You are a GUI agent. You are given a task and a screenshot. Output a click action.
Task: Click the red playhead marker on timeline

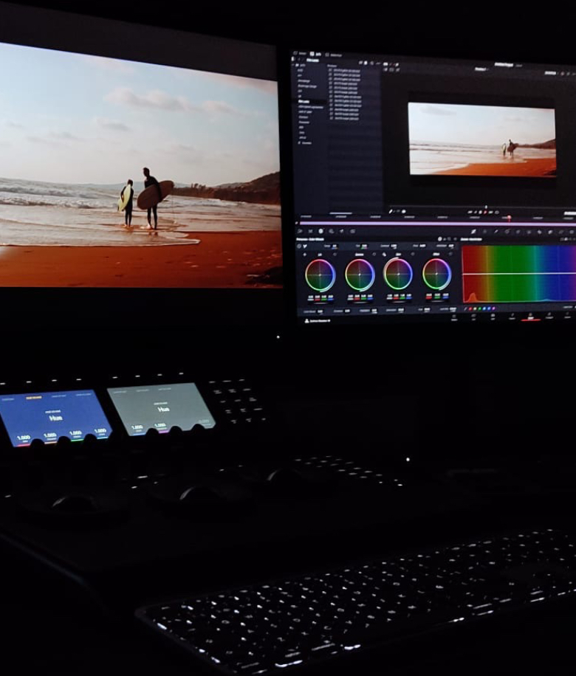tap(508, 218)
